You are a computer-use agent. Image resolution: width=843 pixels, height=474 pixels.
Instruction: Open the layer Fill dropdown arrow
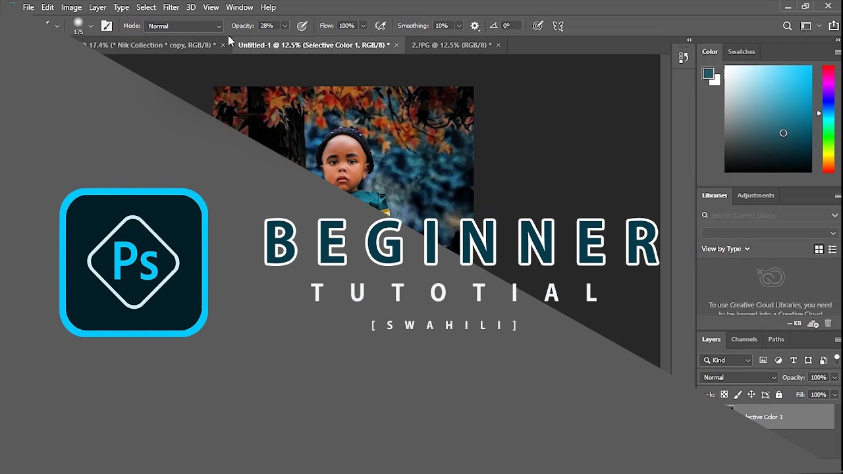834,394
